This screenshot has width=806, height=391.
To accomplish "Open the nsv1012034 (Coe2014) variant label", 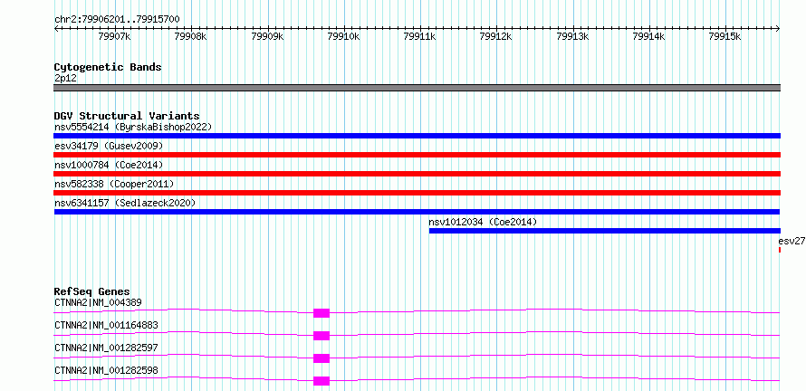I will 483,222.
